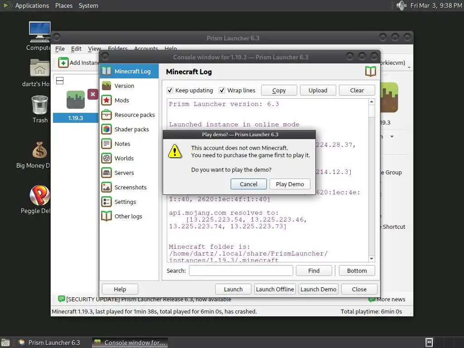
Task: Select the 1.19.3 instance grass icon
Action: 76,100
